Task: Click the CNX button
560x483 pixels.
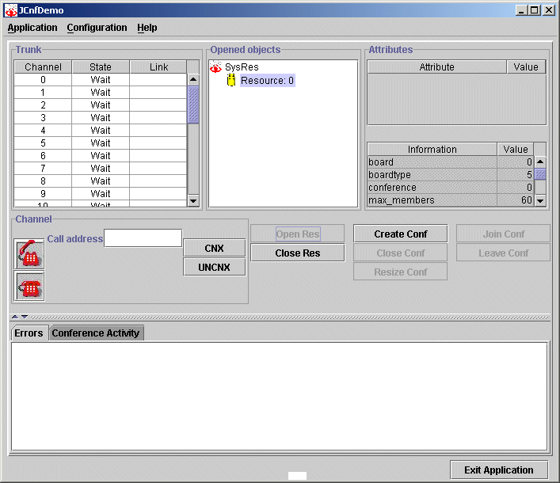Action: pos(214,249)
